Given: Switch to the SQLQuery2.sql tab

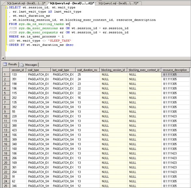Looking at the screenshot, I should [118, 3].
